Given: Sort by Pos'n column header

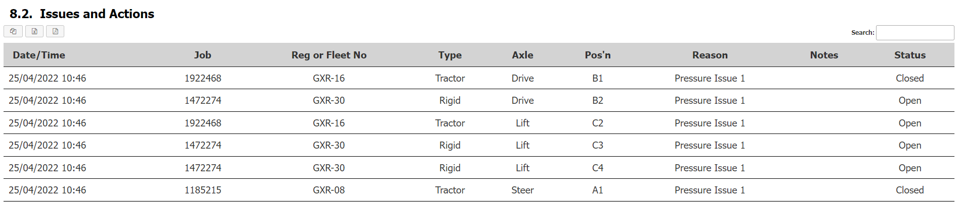Looking at the screenshot, I should pyautogui.click(x=598, y=55).
